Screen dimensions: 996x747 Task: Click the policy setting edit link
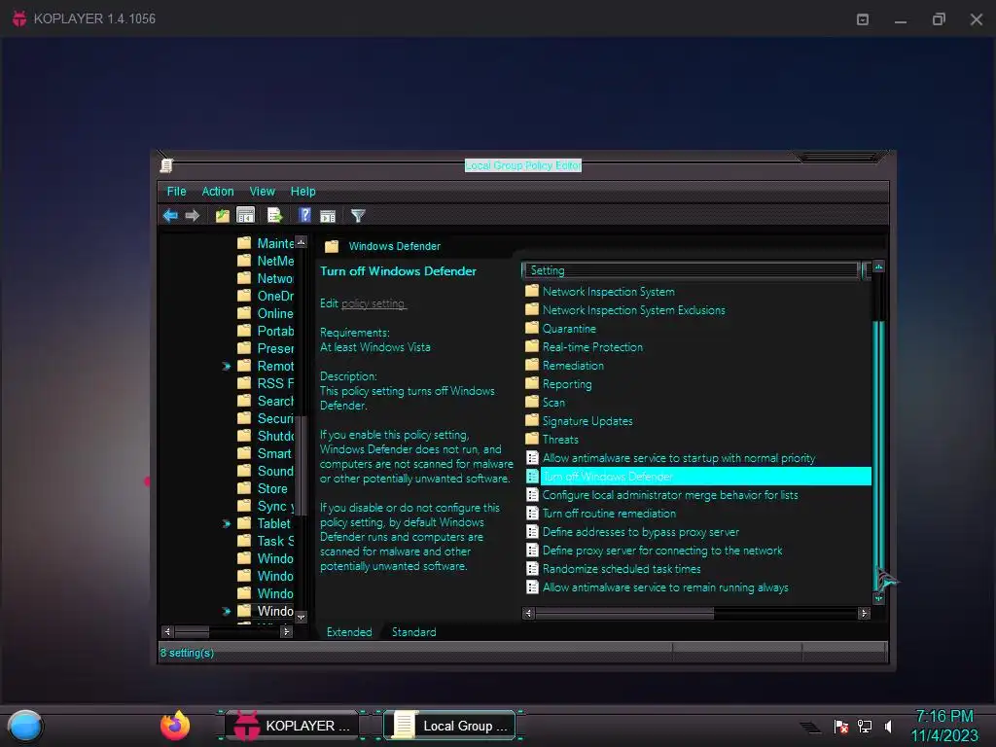pos(373,303)
